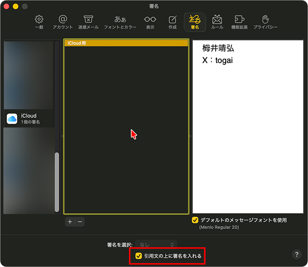Screen dimensions: 308x267
Task: Open the 一般 (General) settings pane
Action: coord(39,22)
